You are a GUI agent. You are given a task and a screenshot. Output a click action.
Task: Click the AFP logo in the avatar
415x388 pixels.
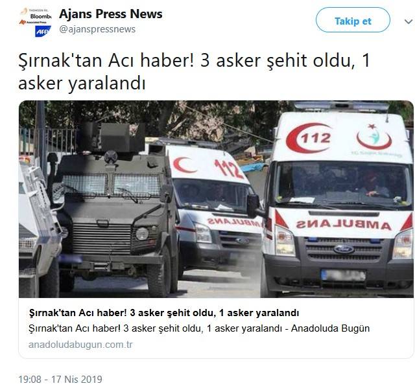(x=43, y=32)
